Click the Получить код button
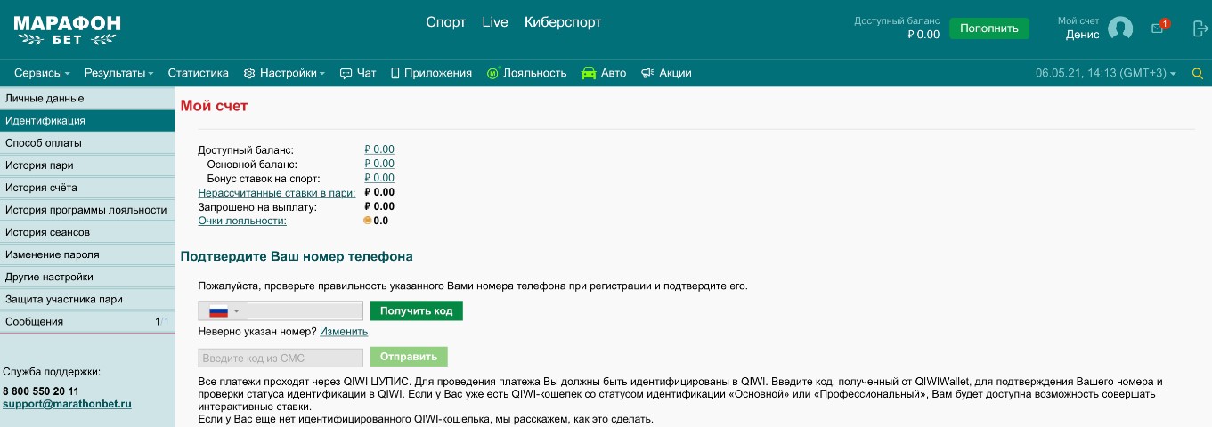 (417, 310)
